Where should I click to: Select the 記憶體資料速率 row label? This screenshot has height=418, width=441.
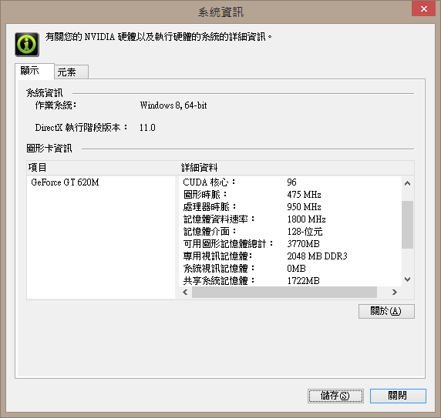click(x=218, y=219)
